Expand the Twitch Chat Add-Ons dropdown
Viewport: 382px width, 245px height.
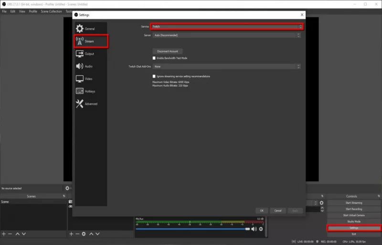pyautogui.click(x=226, y=66)
